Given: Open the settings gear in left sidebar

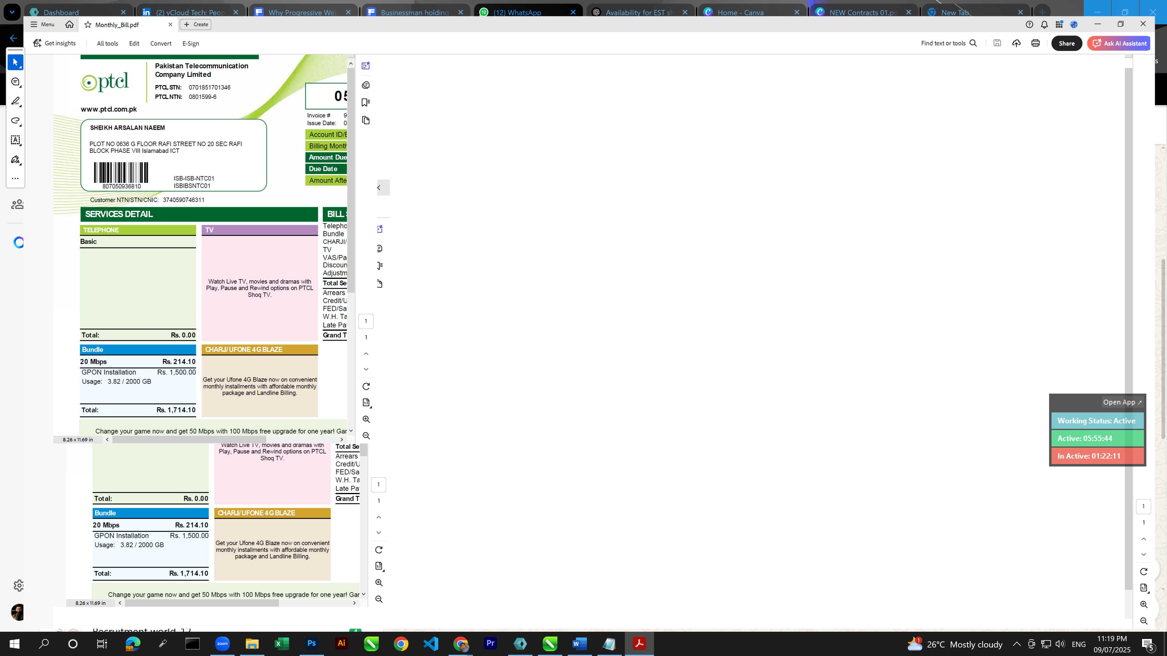Looking at the screenshot, I should point(19,585).
